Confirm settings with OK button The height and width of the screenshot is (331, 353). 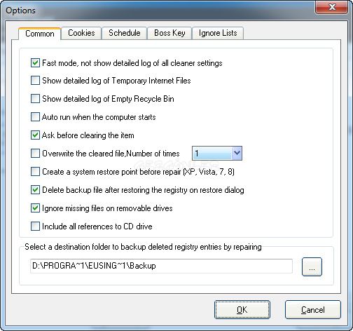click(242, 310)
